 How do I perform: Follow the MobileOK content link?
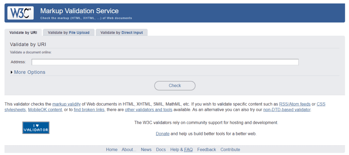tap(45, 110)
